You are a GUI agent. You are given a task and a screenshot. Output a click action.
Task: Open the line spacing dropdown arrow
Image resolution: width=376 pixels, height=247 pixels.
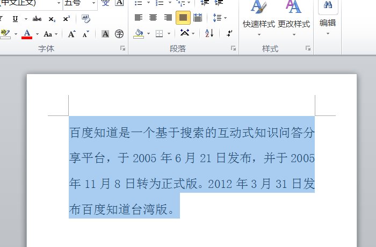[225, 18]
